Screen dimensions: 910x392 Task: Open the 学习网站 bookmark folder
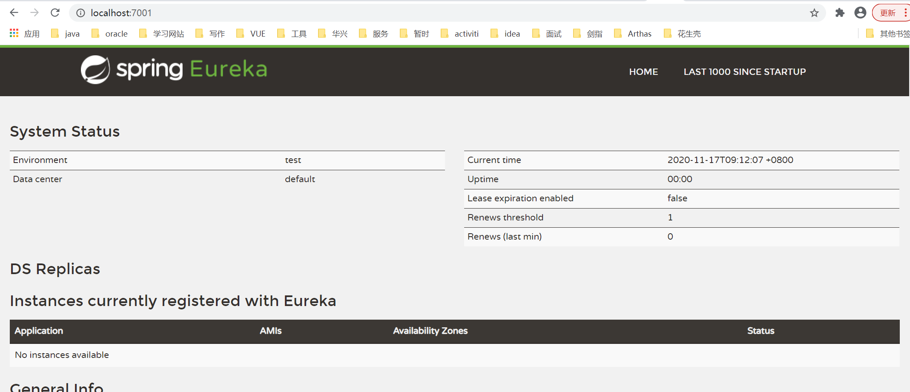[161, 34]
